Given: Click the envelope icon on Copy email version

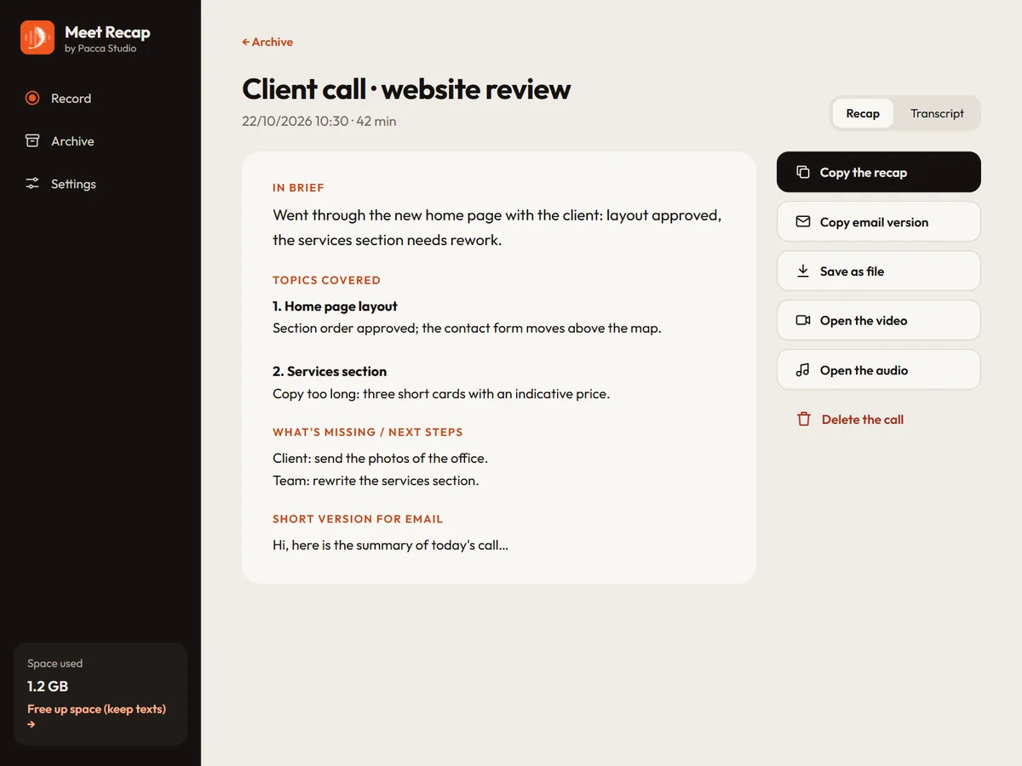Looking at the screenshot, I should 802,221.
